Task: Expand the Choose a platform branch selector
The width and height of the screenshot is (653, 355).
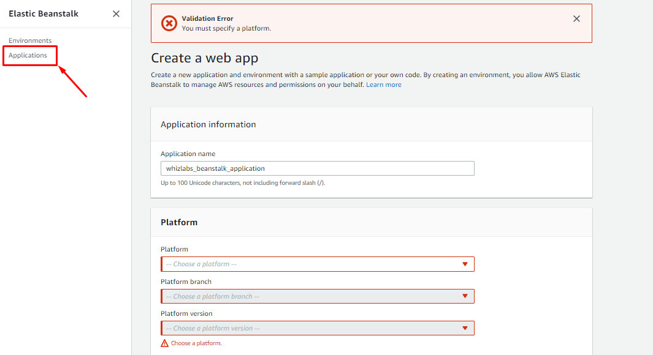Action: point(318,296)
